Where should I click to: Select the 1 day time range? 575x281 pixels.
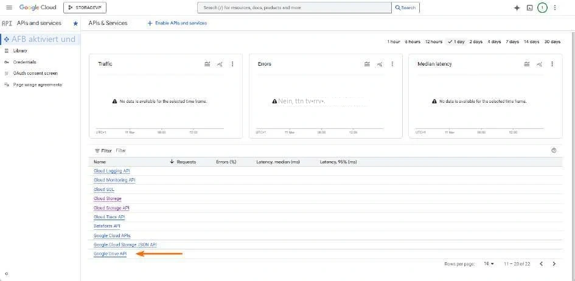click(x=456, y=42)
